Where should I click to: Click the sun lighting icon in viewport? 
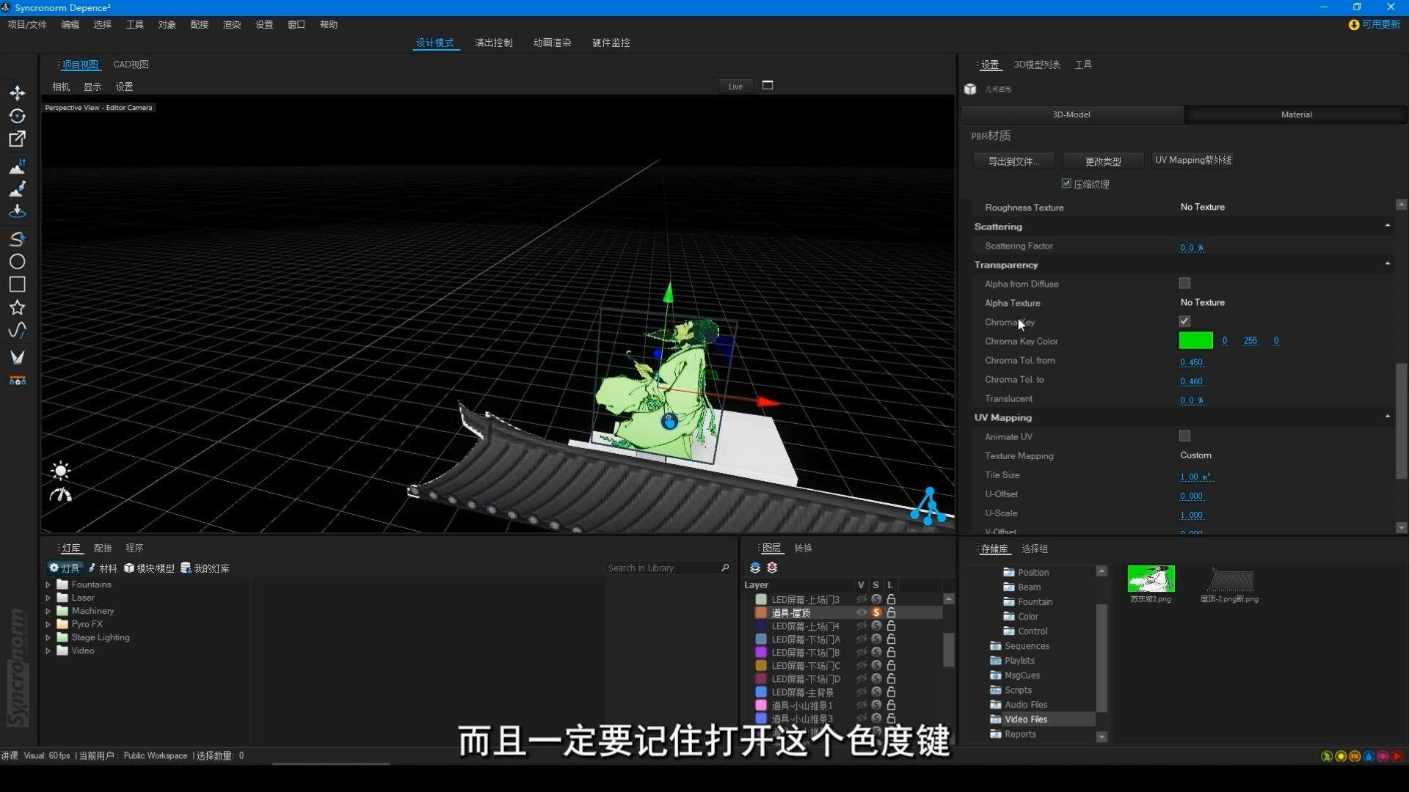point(60,470)
